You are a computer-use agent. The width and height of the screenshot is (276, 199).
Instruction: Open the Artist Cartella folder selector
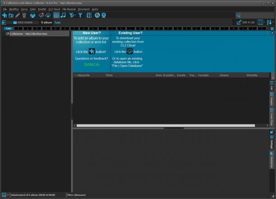click(x=23, y=23)
